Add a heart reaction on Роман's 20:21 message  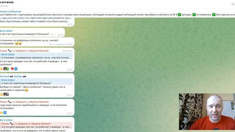pos(12,69)
